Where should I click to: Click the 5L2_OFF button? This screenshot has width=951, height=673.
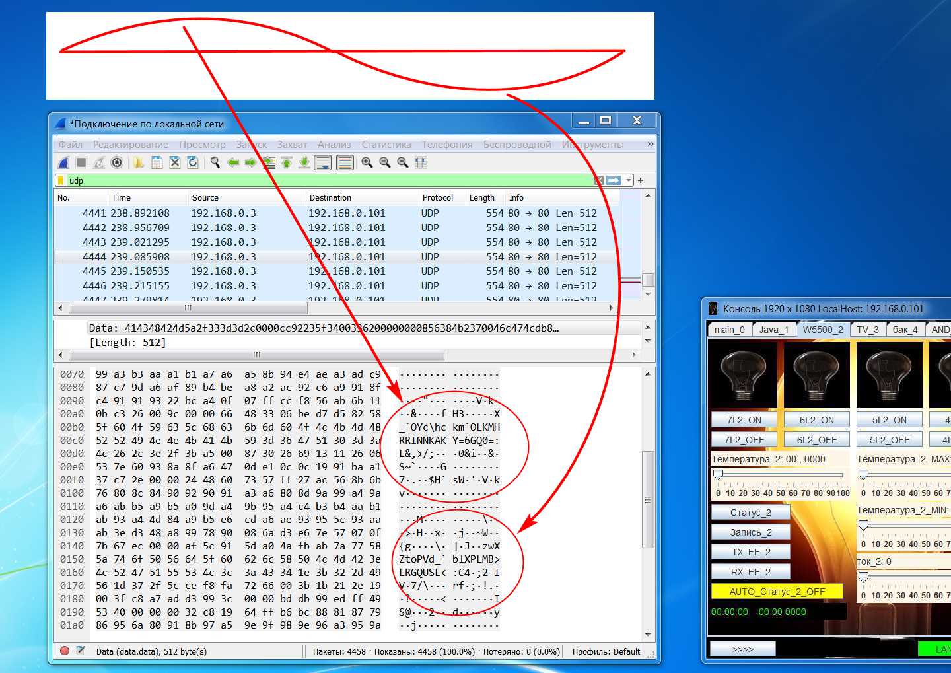pyautogui.click(x=890, y=439)
